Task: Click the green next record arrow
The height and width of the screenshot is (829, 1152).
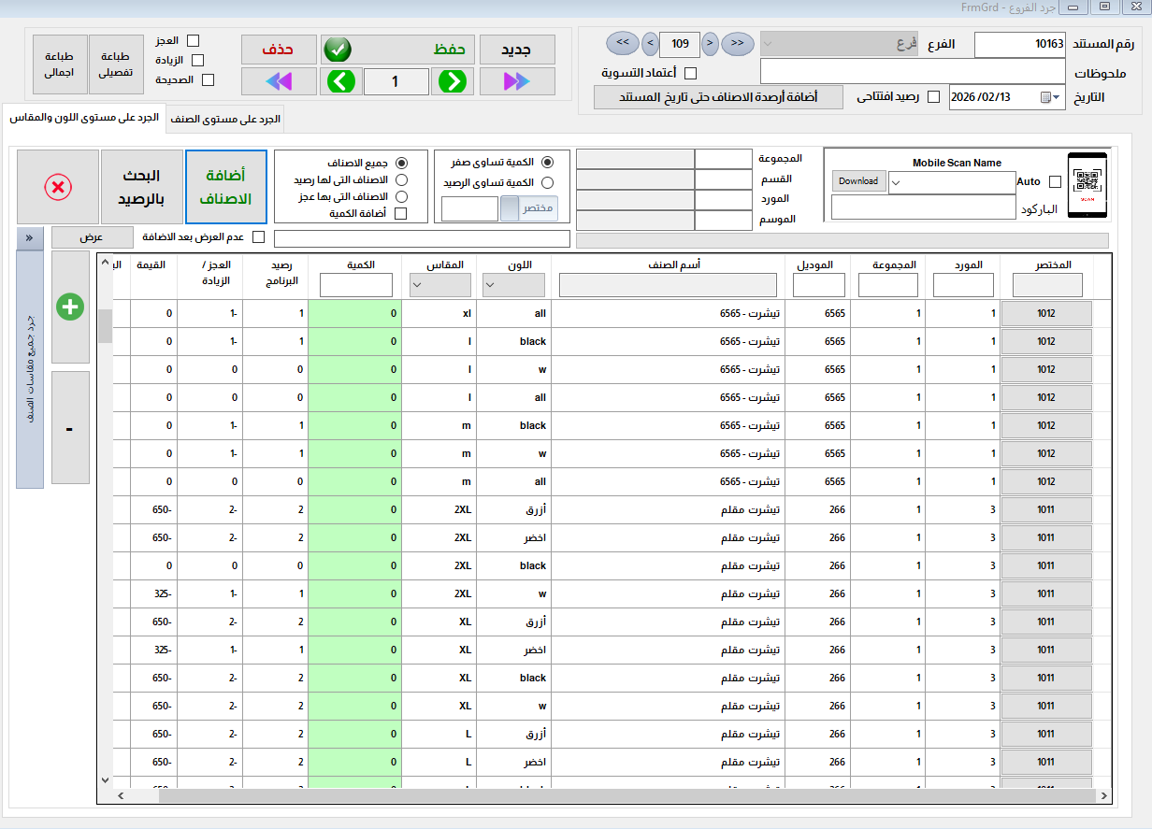Action: (453, 81)
